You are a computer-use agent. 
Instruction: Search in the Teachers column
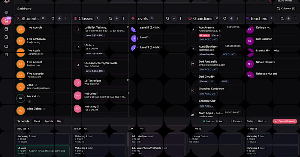click(x=282, y=18)
